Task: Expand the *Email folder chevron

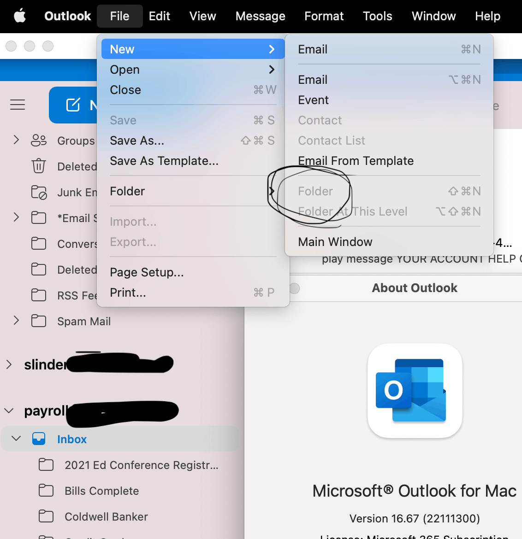Action: click(16, 217)
